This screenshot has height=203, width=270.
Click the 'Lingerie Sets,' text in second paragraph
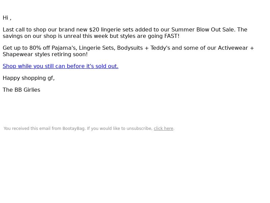[97, 48]
